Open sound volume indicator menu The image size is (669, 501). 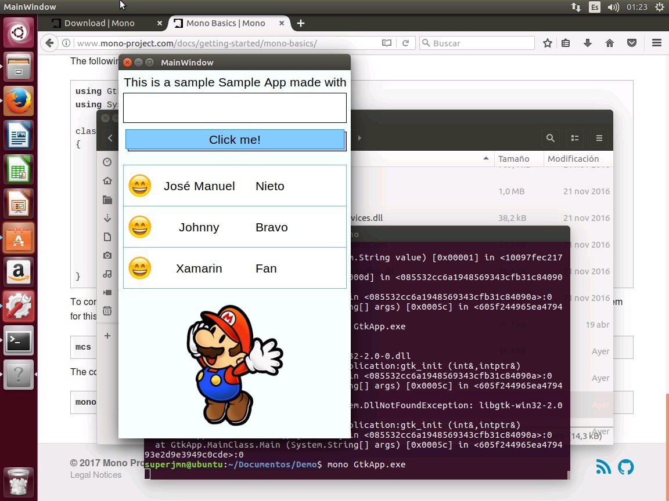pyautogui.click(x=613, y=7)
